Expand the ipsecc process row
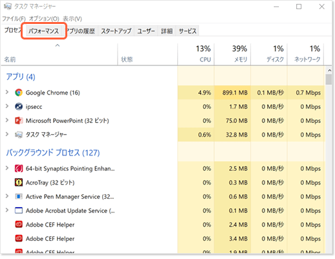The image size is (335, 259). [7, 106]
